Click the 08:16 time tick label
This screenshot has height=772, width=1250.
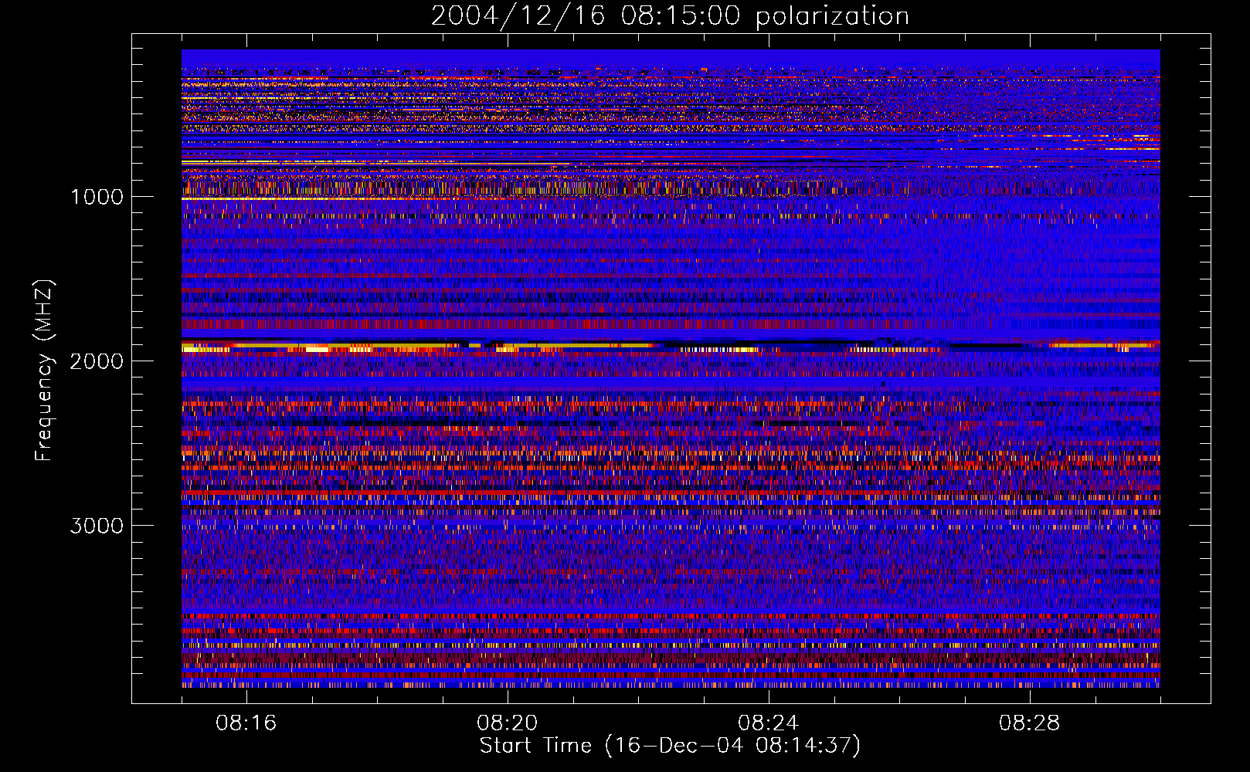click(x=246, y=723)
